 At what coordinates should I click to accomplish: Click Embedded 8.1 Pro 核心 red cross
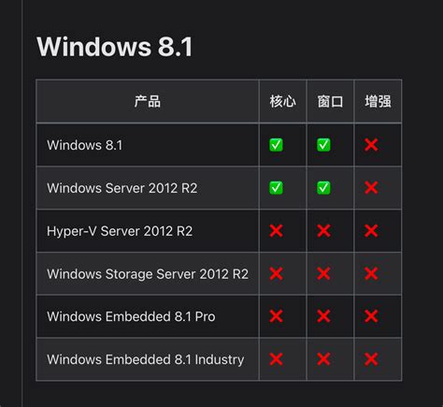[276, 316]
